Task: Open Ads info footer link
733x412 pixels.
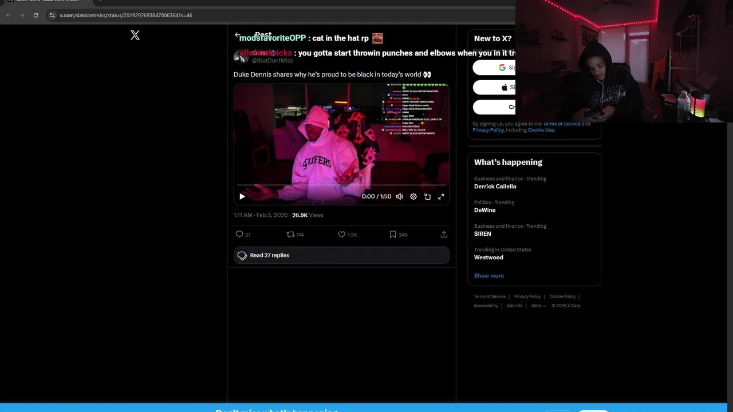Action: (x=514, y=306)
